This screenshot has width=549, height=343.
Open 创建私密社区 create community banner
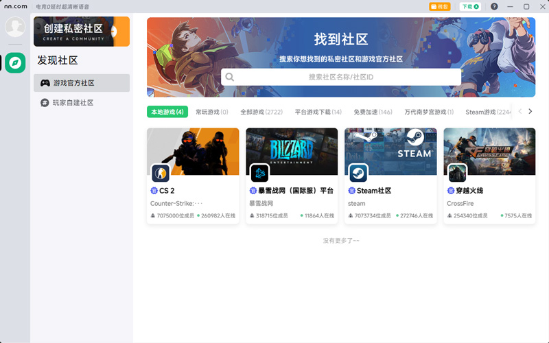(x=82, y=32)
